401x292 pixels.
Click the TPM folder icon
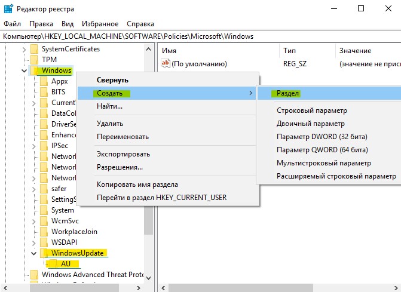34,60
